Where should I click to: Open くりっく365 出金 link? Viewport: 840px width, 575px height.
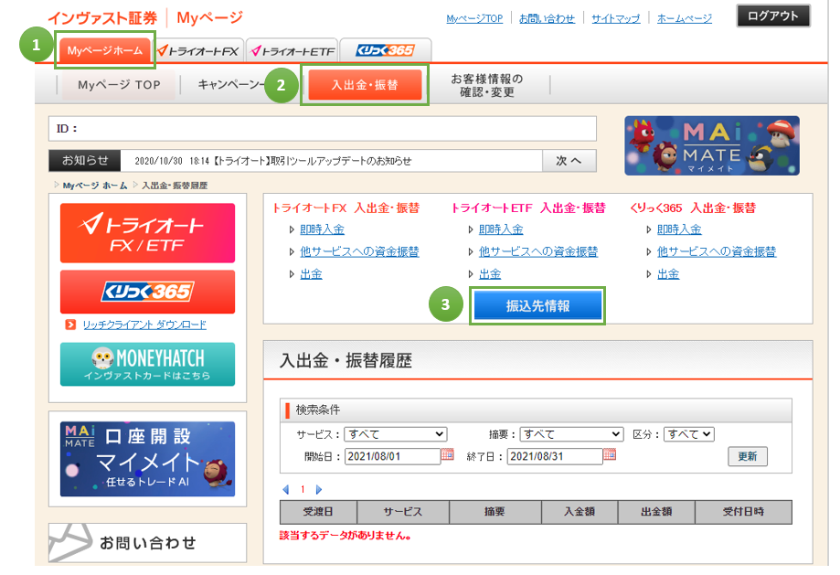point(668,274)
